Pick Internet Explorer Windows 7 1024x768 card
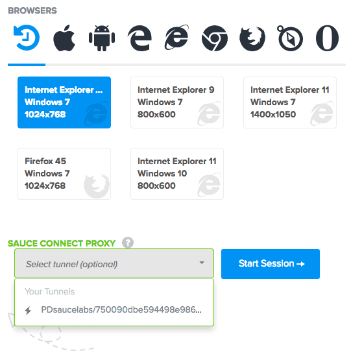Screen dimensions: 351x360 64,102
